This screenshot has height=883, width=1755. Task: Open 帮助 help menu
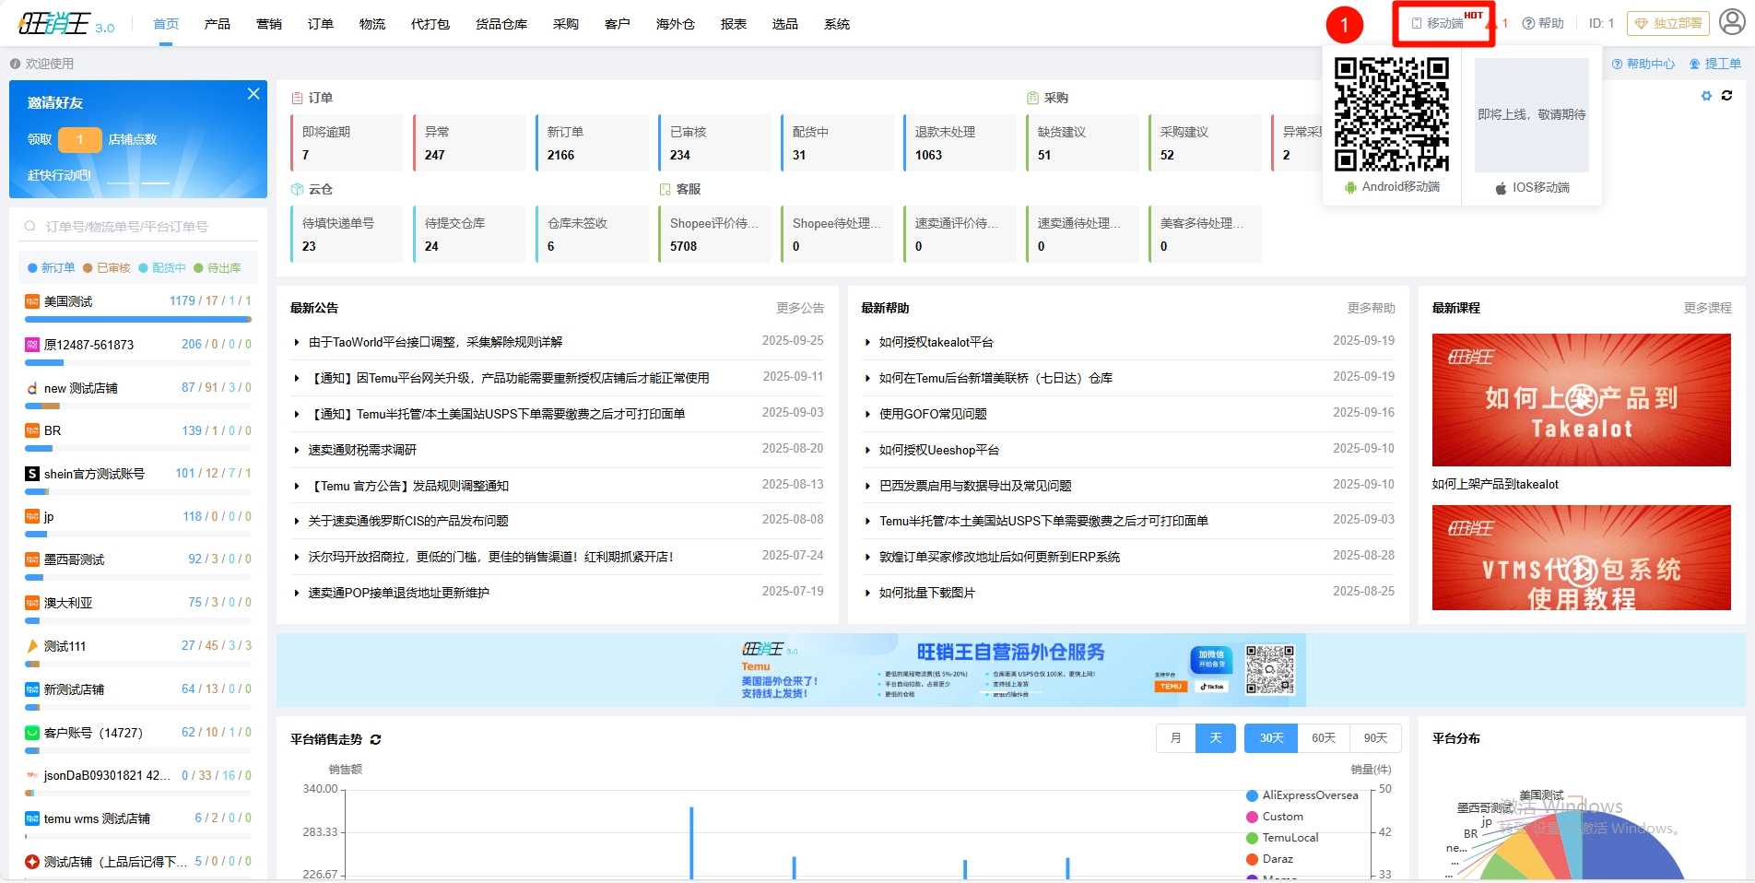click(x=1543, y=23)
